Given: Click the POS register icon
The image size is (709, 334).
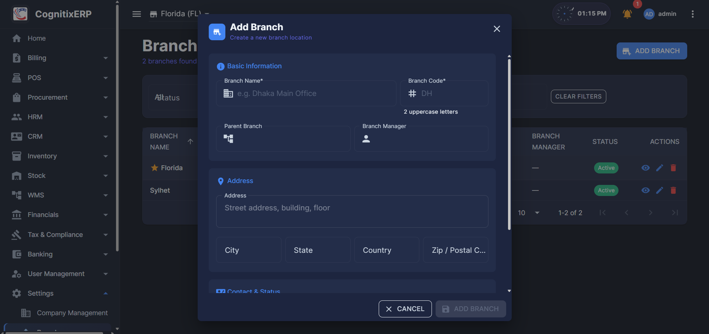Looking at the screenshot, I should tap(17, 78).
